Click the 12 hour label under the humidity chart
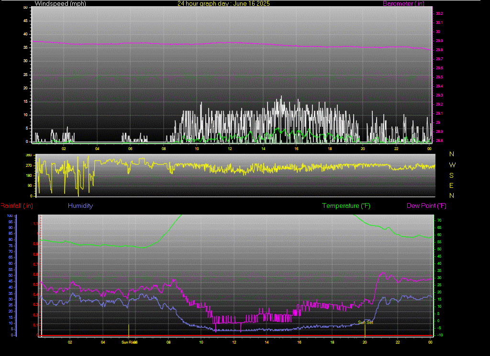This screenshot has height=356, width=490. pyautogui.click(x=234, y=342)
